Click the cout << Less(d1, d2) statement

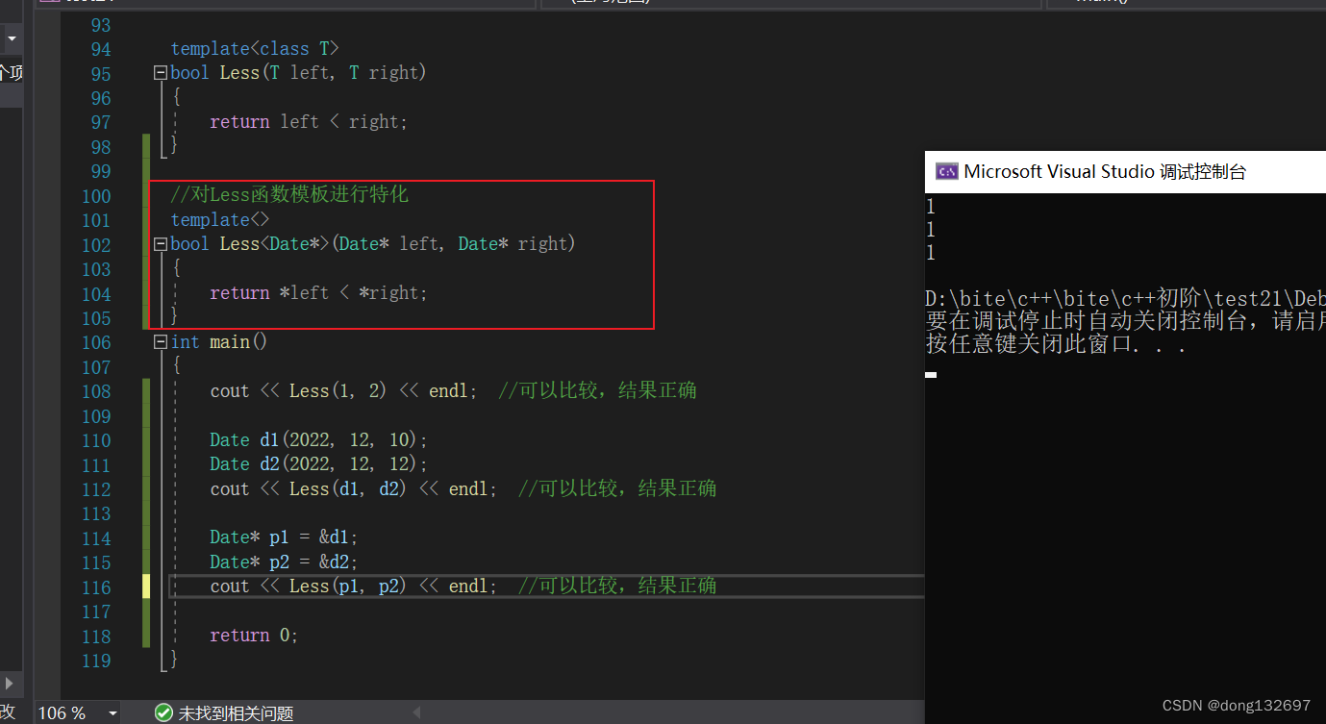coord(353,489)
